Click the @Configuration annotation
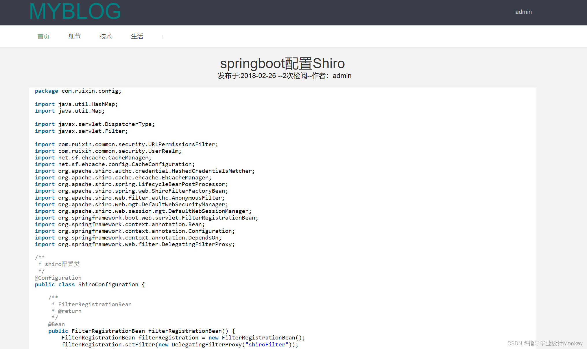 coord(58,278)
